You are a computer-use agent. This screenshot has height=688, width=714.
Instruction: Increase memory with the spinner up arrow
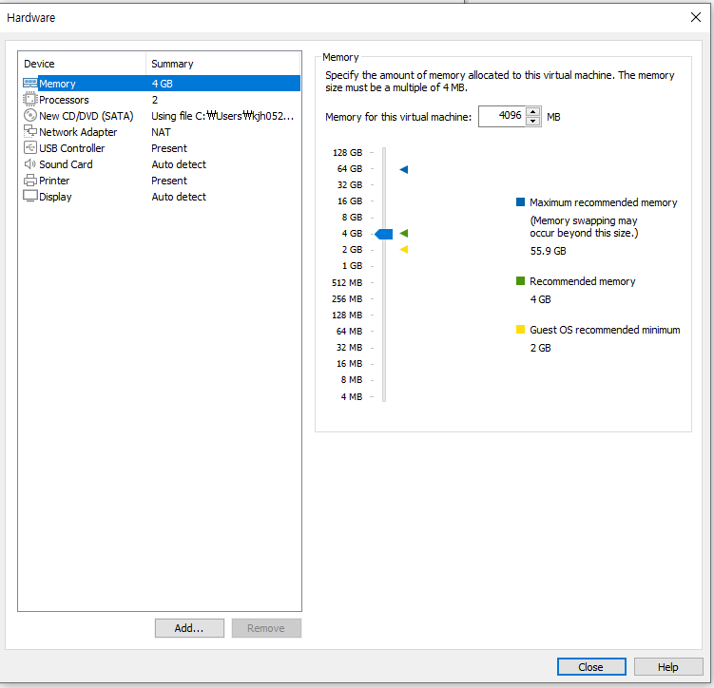pyautogui.click(x=532, y=112)
